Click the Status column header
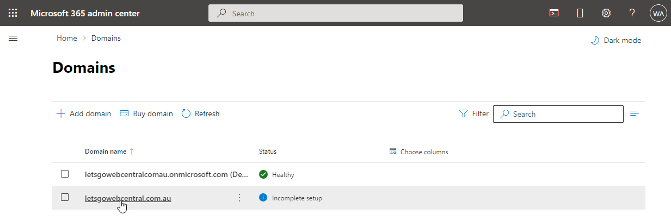Screen dimensions: 671x221 tap(268, 151)
